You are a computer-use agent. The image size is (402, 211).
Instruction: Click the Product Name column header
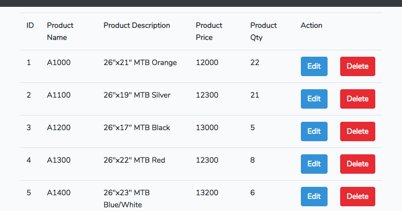point(60,31)
